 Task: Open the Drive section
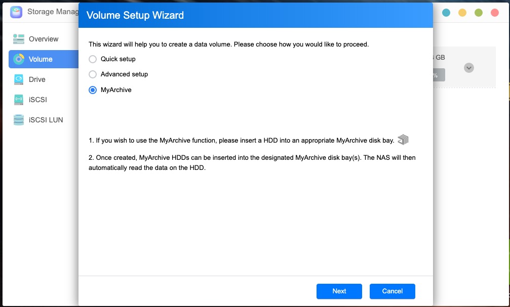point(44,79)
